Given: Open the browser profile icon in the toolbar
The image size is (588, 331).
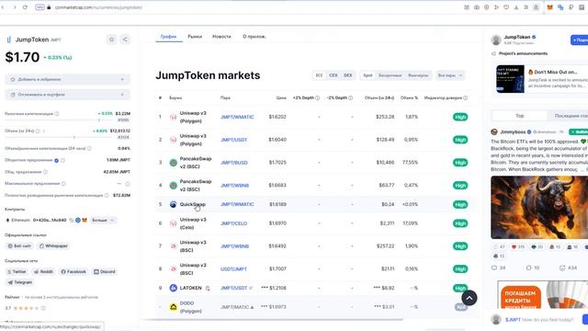Looking at the screenshot, I should [x=537, y=7].
